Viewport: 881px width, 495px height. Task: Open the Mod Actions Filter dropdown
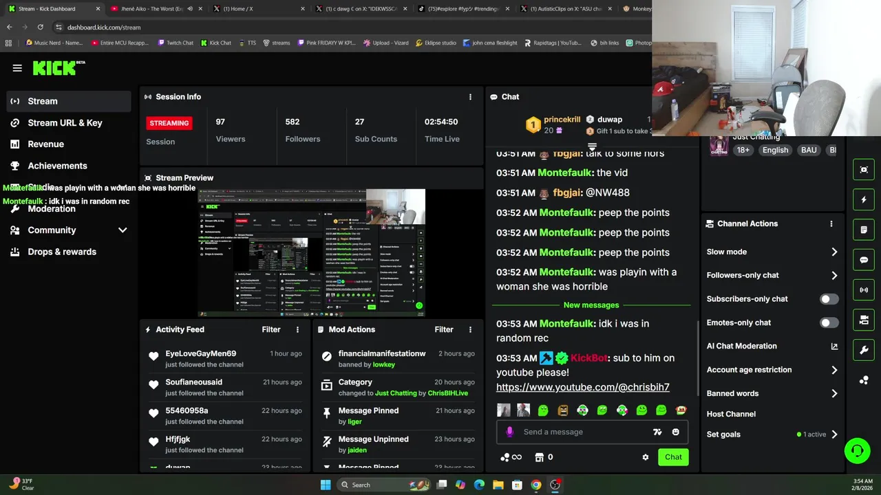coord(444,329)
